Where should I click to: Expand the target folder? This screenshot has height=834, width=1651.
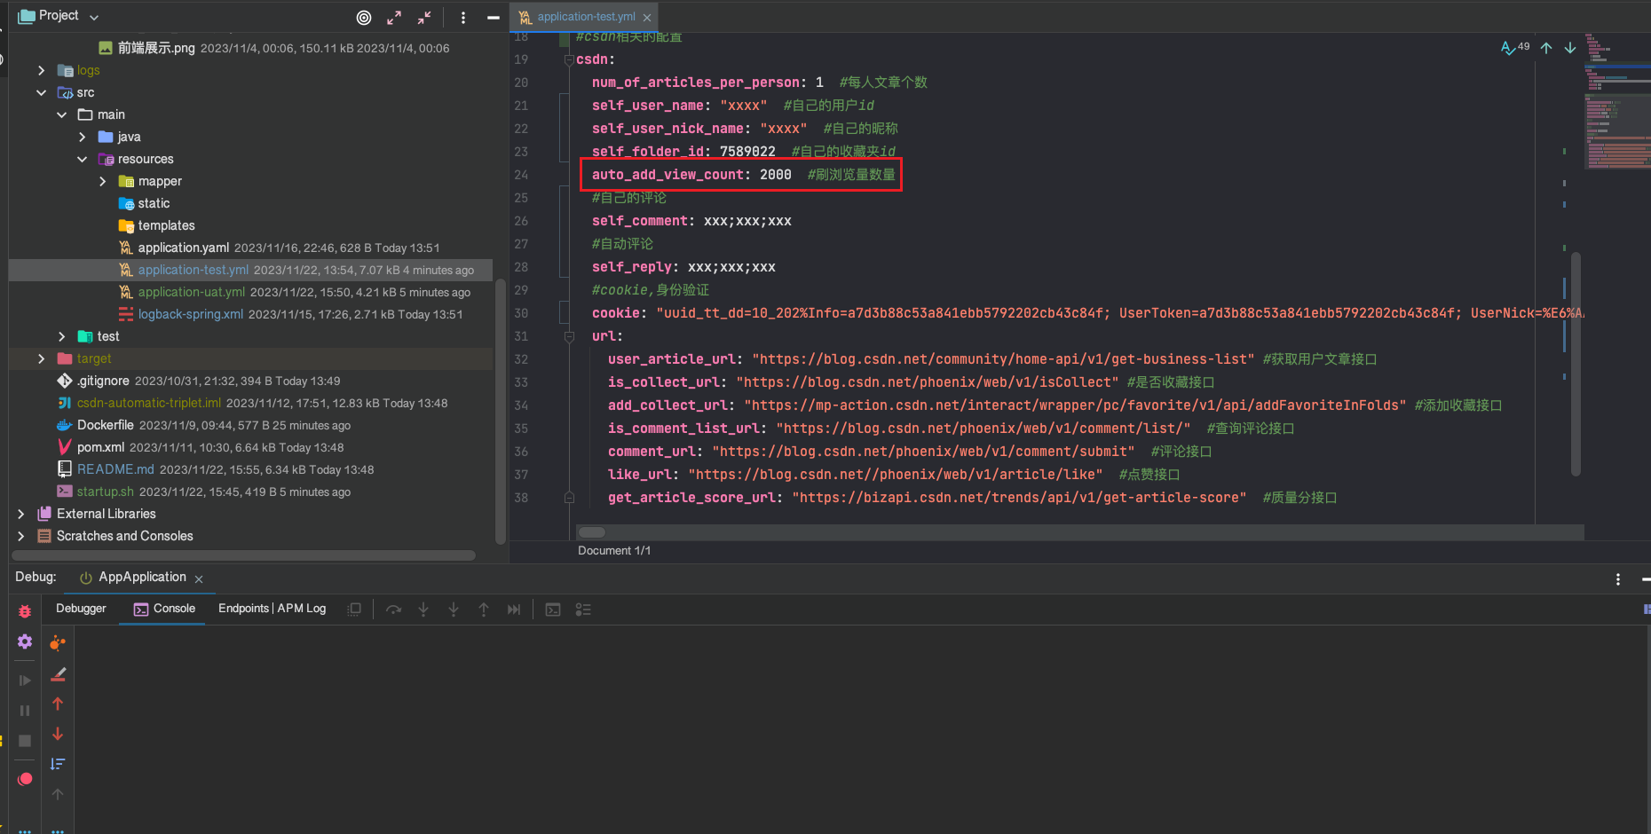(41, 358)
